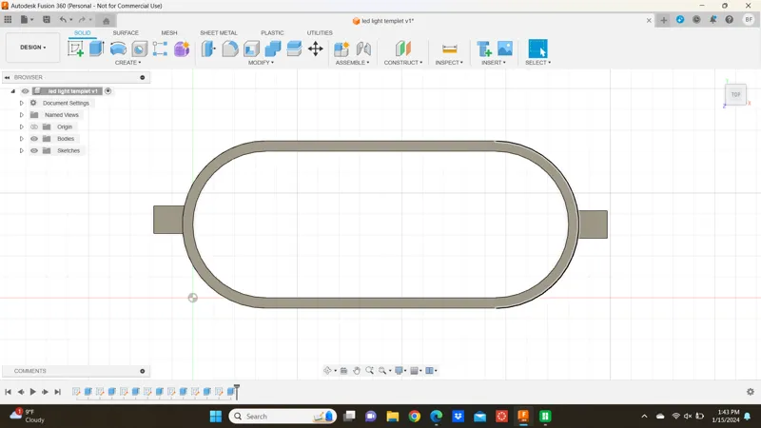The height and width of the screenshot is (428, 761).
Task: Click the Extrude tool icon
Action: [97, 49]
